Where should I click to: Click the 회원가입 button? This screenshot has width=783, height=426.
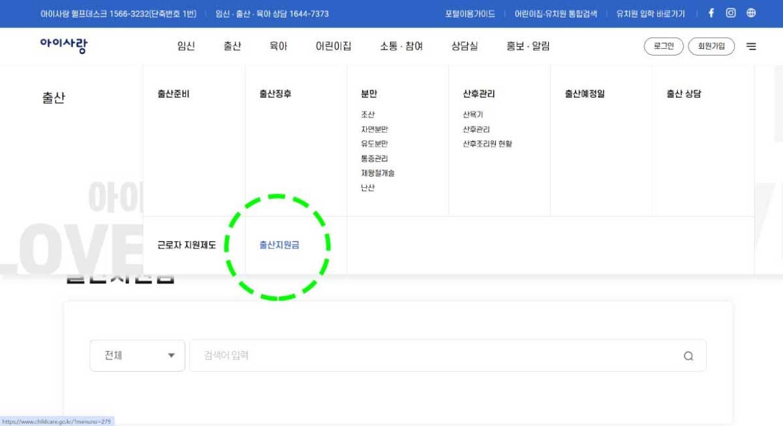(x=711, y=46)
